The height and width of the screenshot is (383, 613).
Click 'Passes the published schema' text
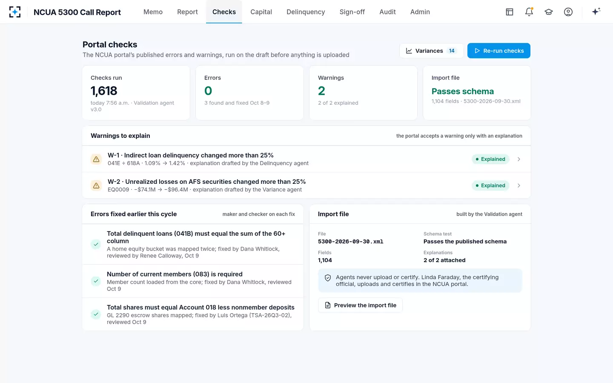point(465,241)
